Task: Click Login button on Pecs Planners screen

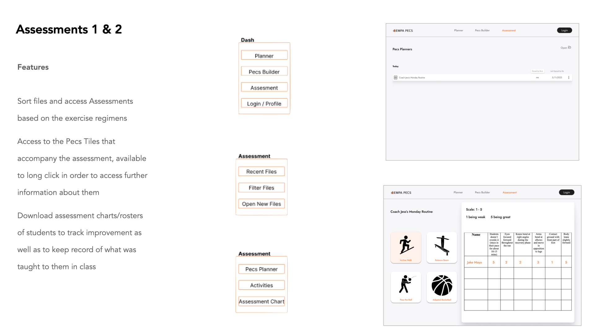Action: (564, 30)
